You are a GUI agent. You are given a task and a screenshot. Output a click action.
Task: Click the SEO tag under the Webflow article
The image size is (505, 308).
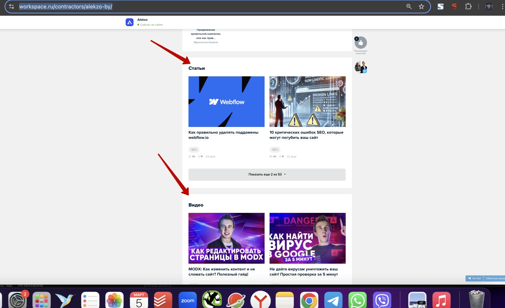194,150
